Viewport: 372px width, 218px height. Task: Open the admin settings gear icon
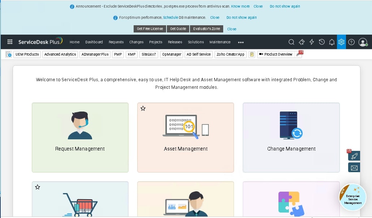coord(341,42)
